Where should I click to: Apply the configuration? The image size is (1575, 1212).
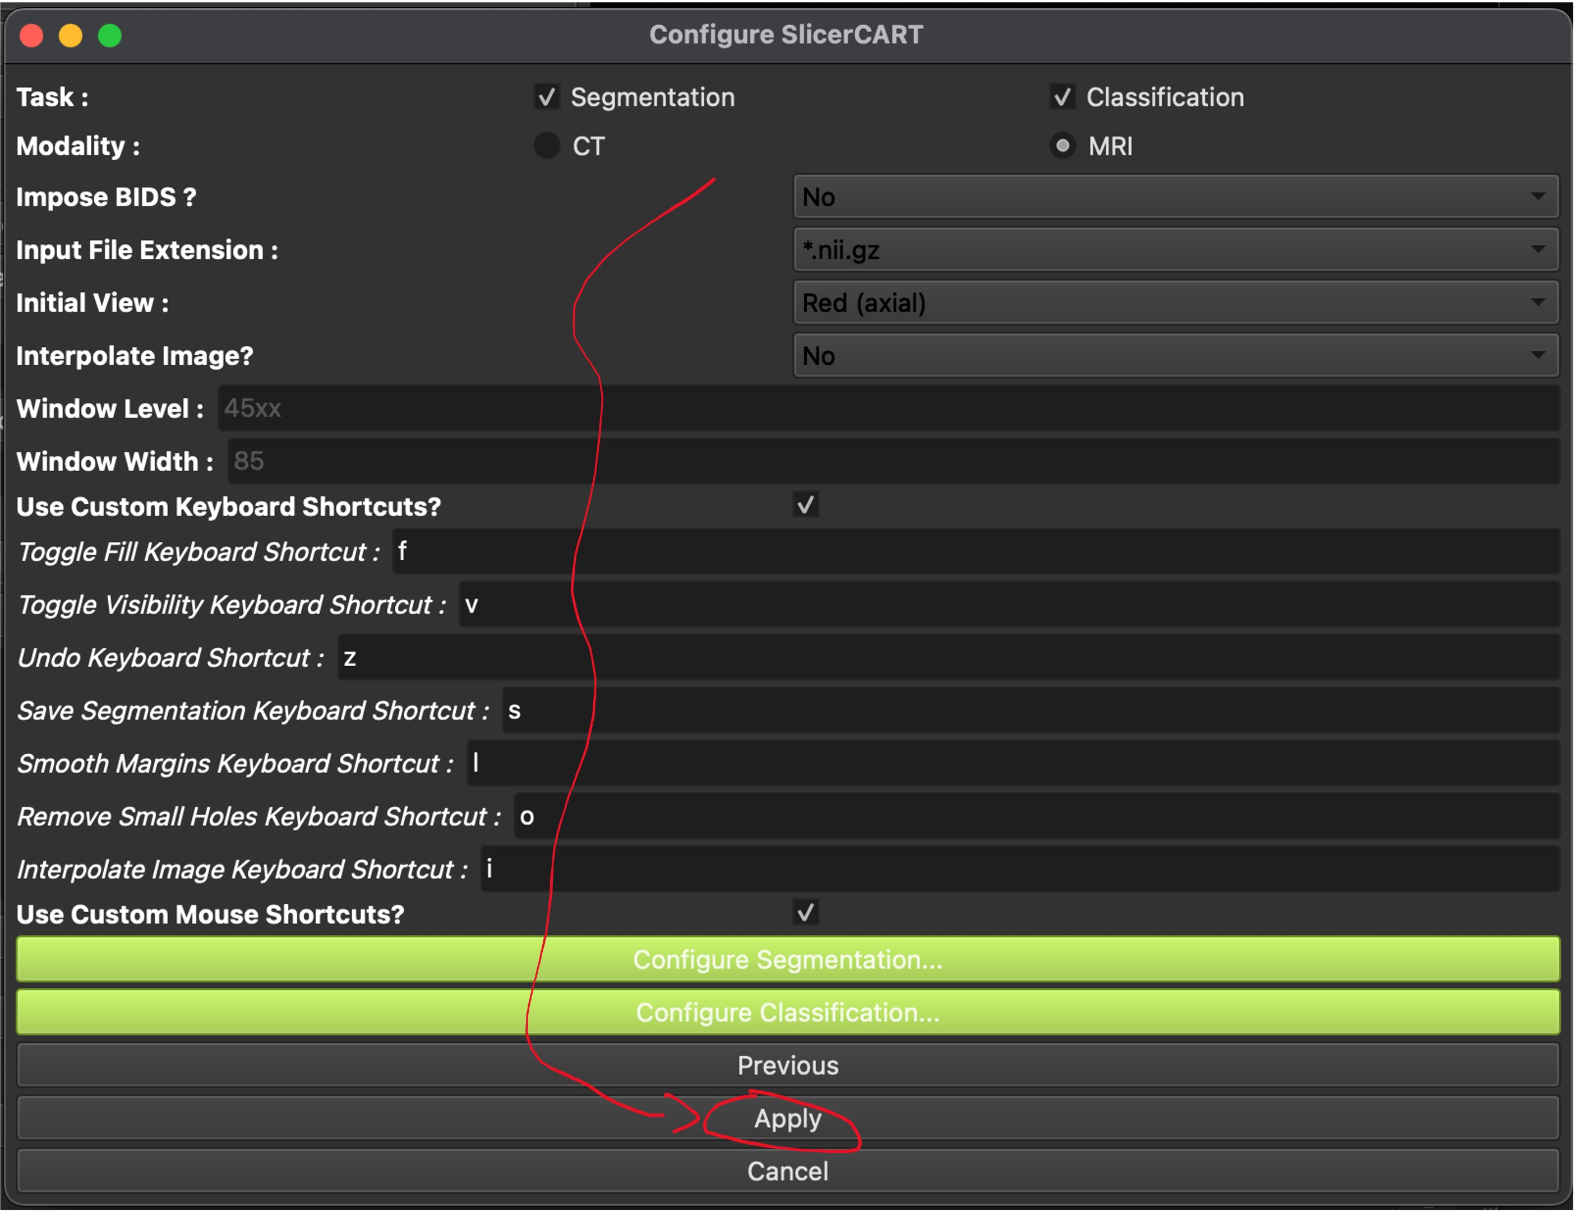[x=787, y=1118]
